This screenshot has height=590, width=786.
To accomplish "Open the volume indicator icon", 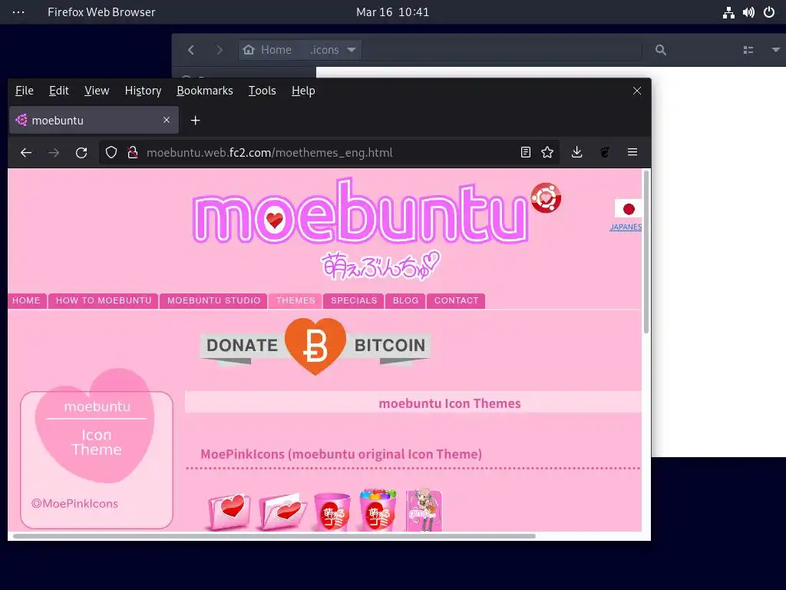I will [748, 12].
